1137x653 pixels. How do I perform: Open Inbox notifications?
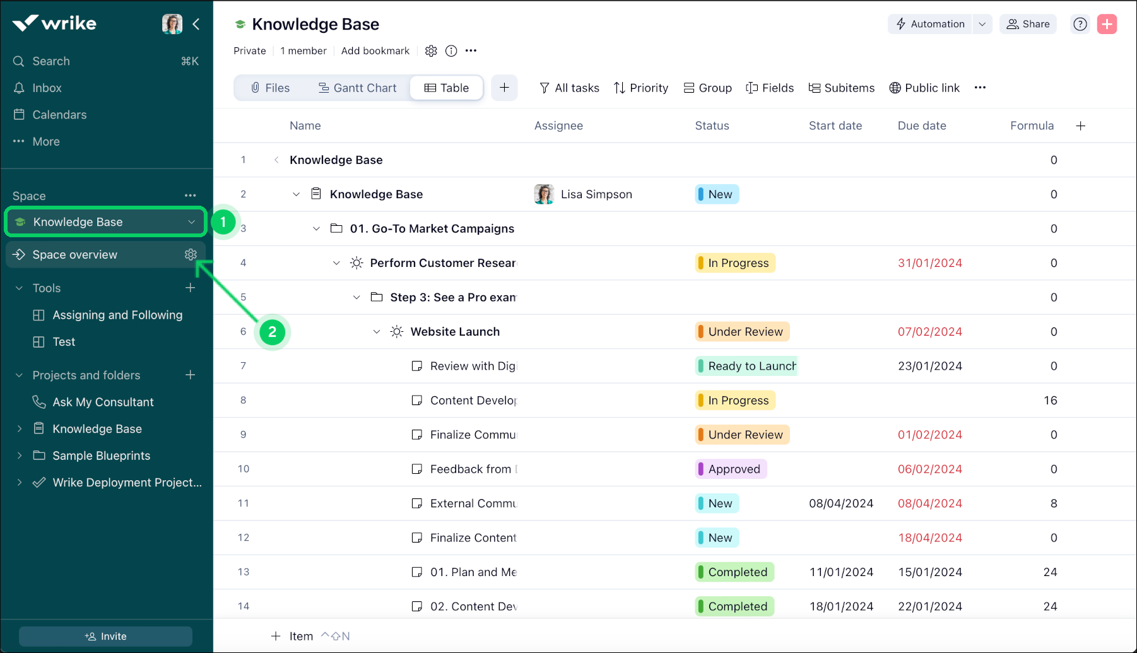pos(47,88)
